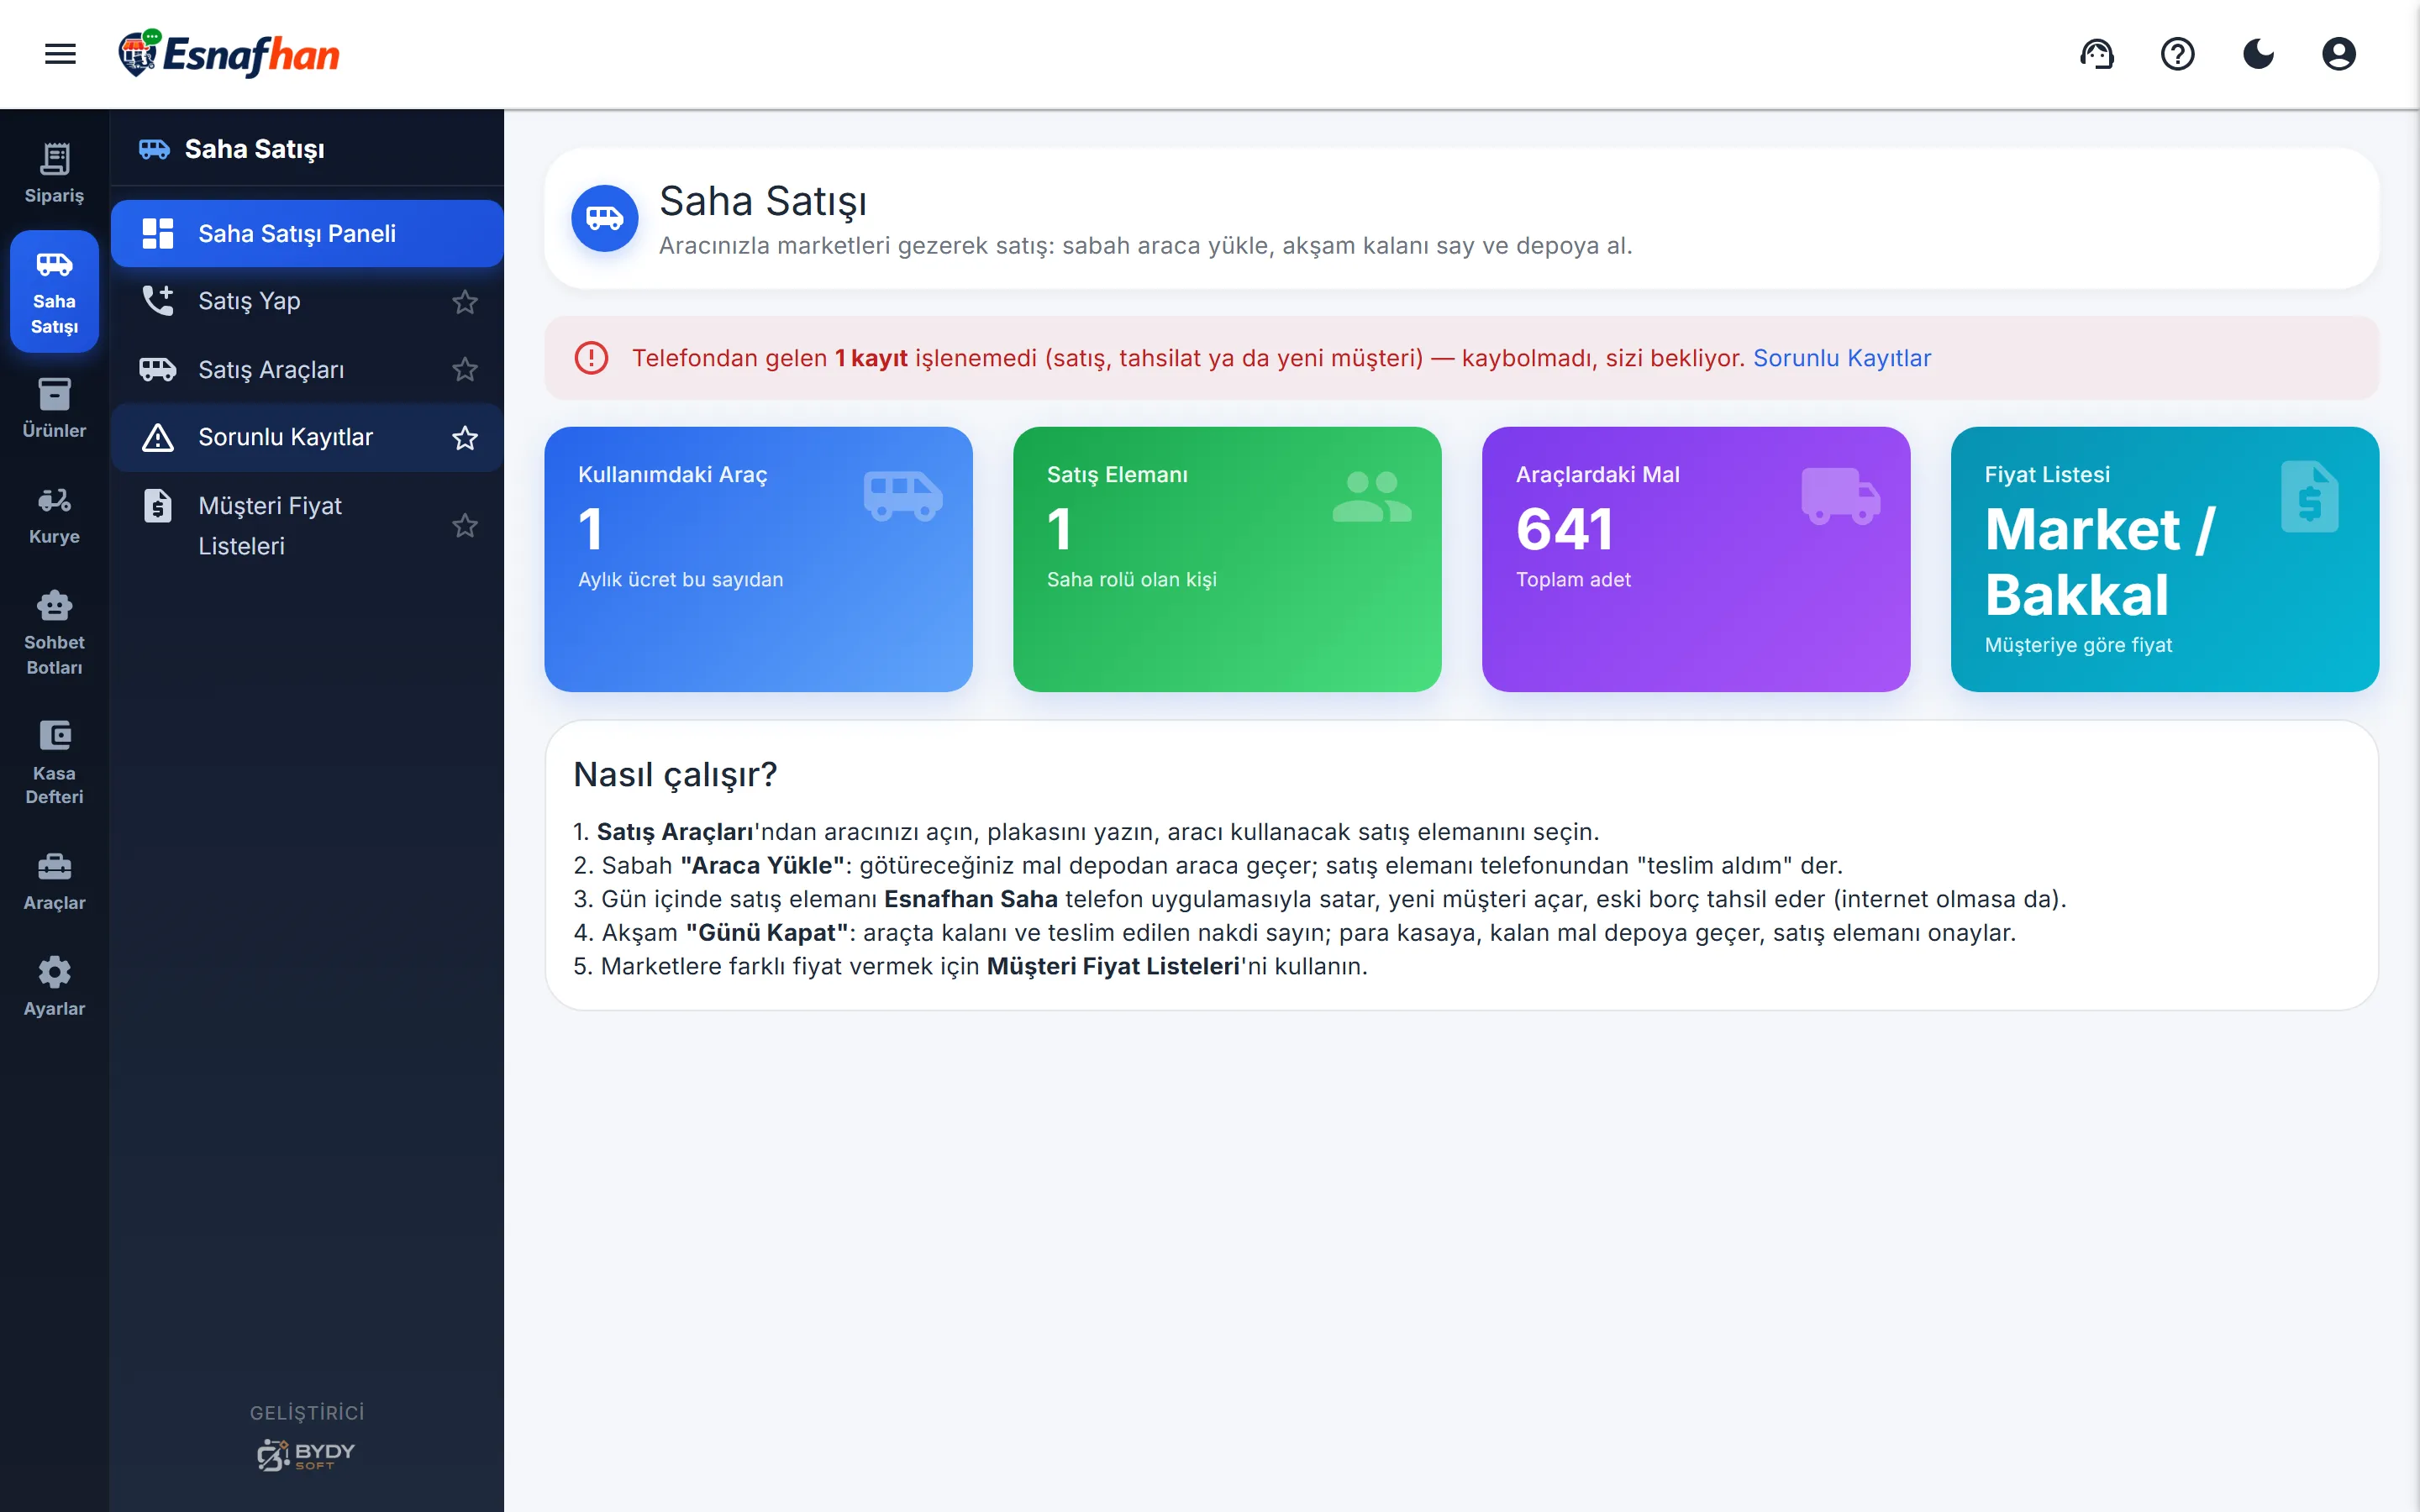This screenshot has height=1512, width=2420.
Task: Open Sorunlu Kayıtlar menu item
Action: pyautogui.click(x=307, y=437)
